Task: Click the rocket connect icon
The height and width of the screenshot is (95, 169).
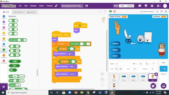Action: click(56, 6)
